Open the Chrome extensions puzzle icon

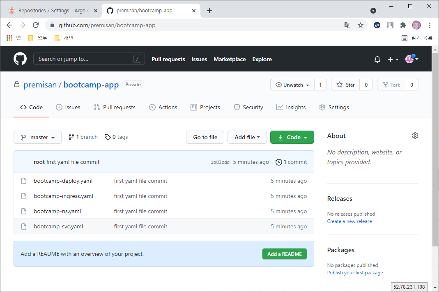click(x=403, y=25)
